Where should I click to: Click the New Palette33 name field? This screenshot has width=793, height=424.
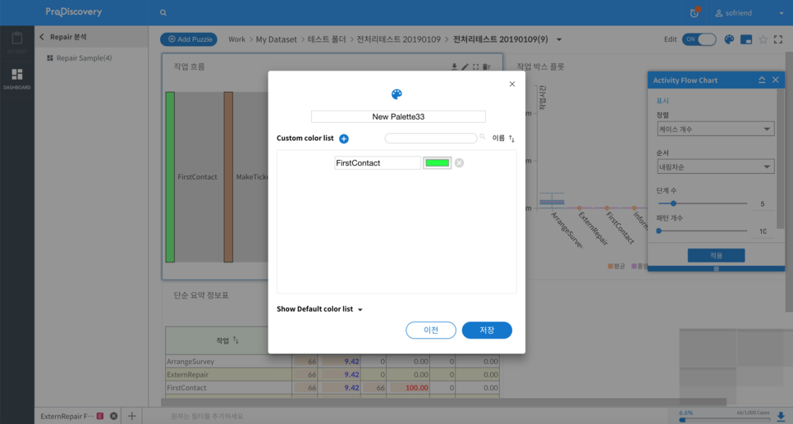click(x=398, y=116)
